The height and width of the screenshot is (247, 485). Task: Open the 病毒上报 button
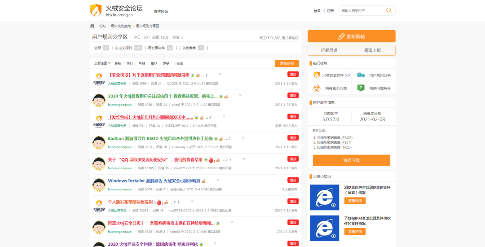pyautogui.click(x=373, y=50)
